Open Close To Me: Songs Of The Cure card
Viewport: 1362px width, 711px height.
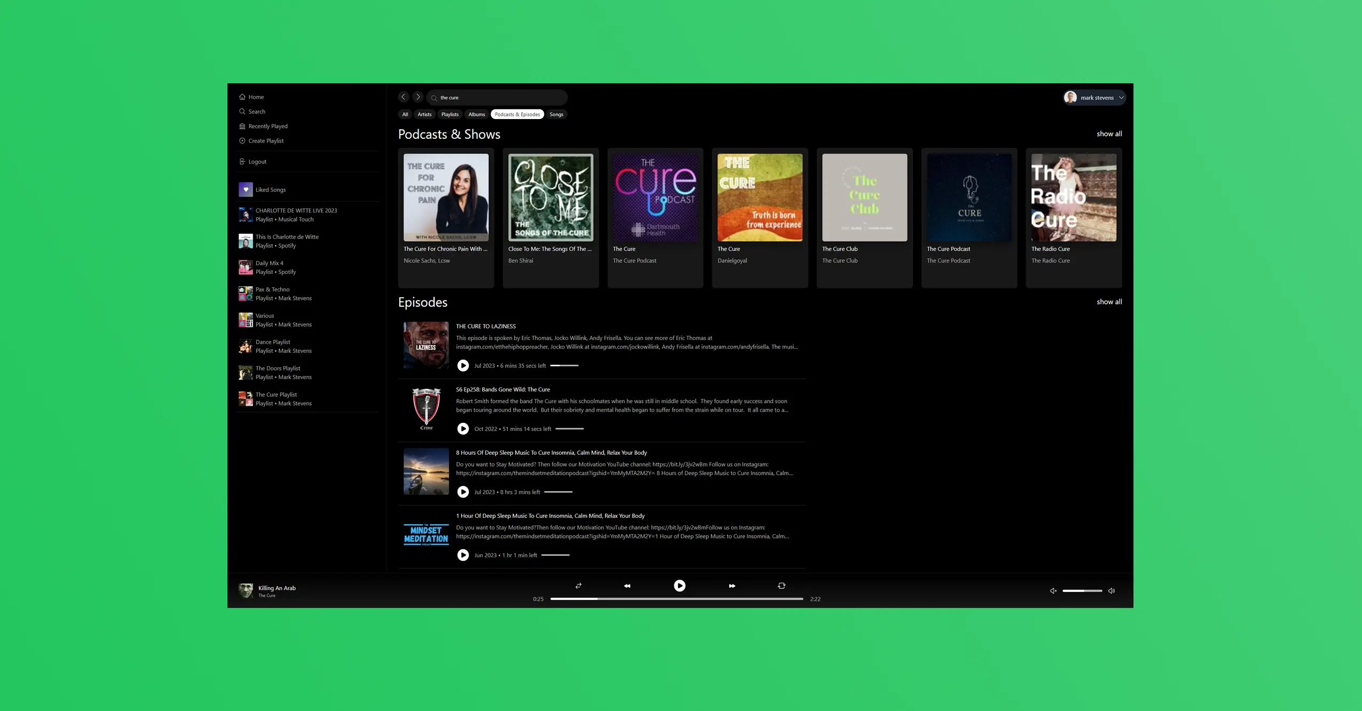[550, 218]
